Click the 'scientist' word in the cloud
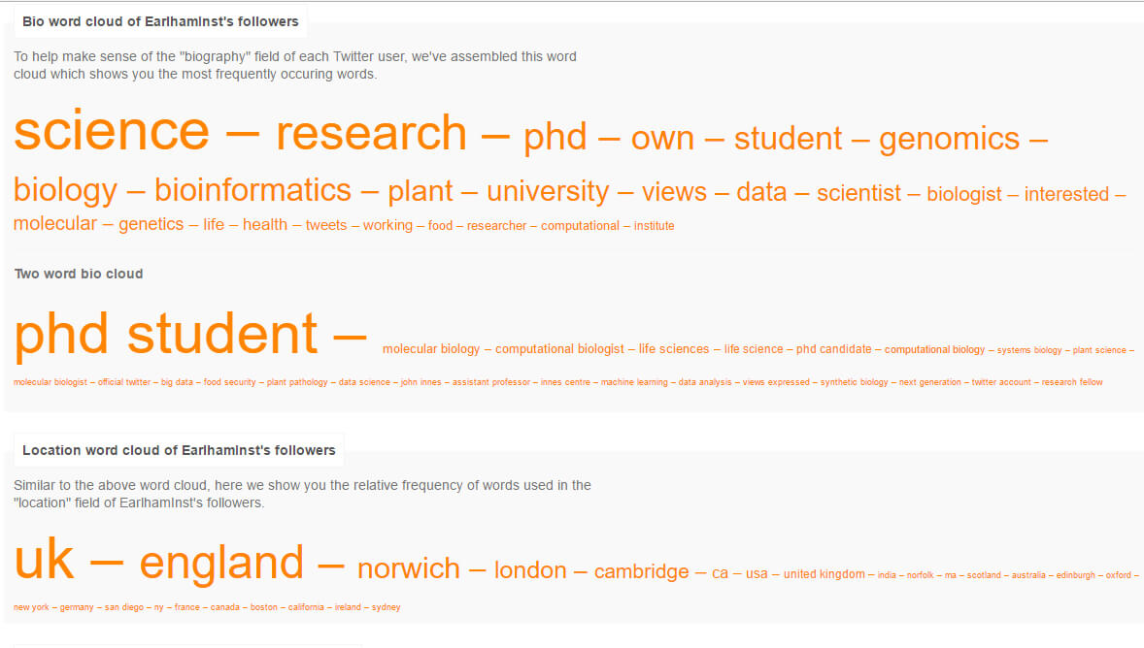The height and width of the screenshot is (648, 1144). [x=858, y=193]
